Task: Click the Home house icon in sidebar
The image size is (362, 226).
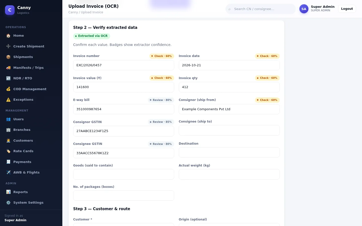Action: point(8,36)
